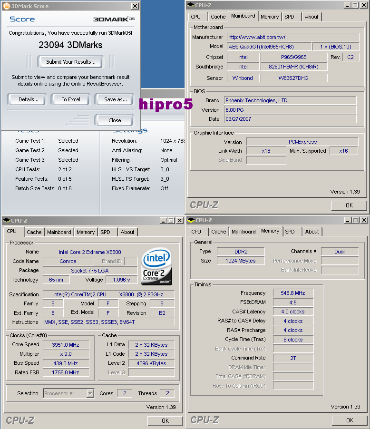Open the Processor #1 selection dropdown
The height and width of the screenshot is (429, 370).
90,393
